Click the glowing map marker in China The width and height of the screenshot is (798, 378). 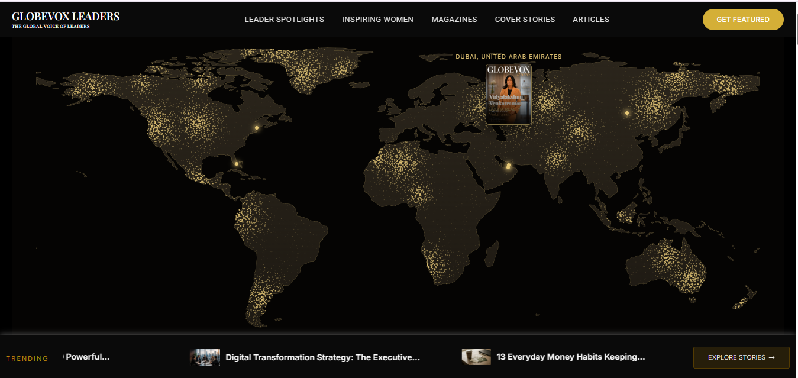[627, 113]
